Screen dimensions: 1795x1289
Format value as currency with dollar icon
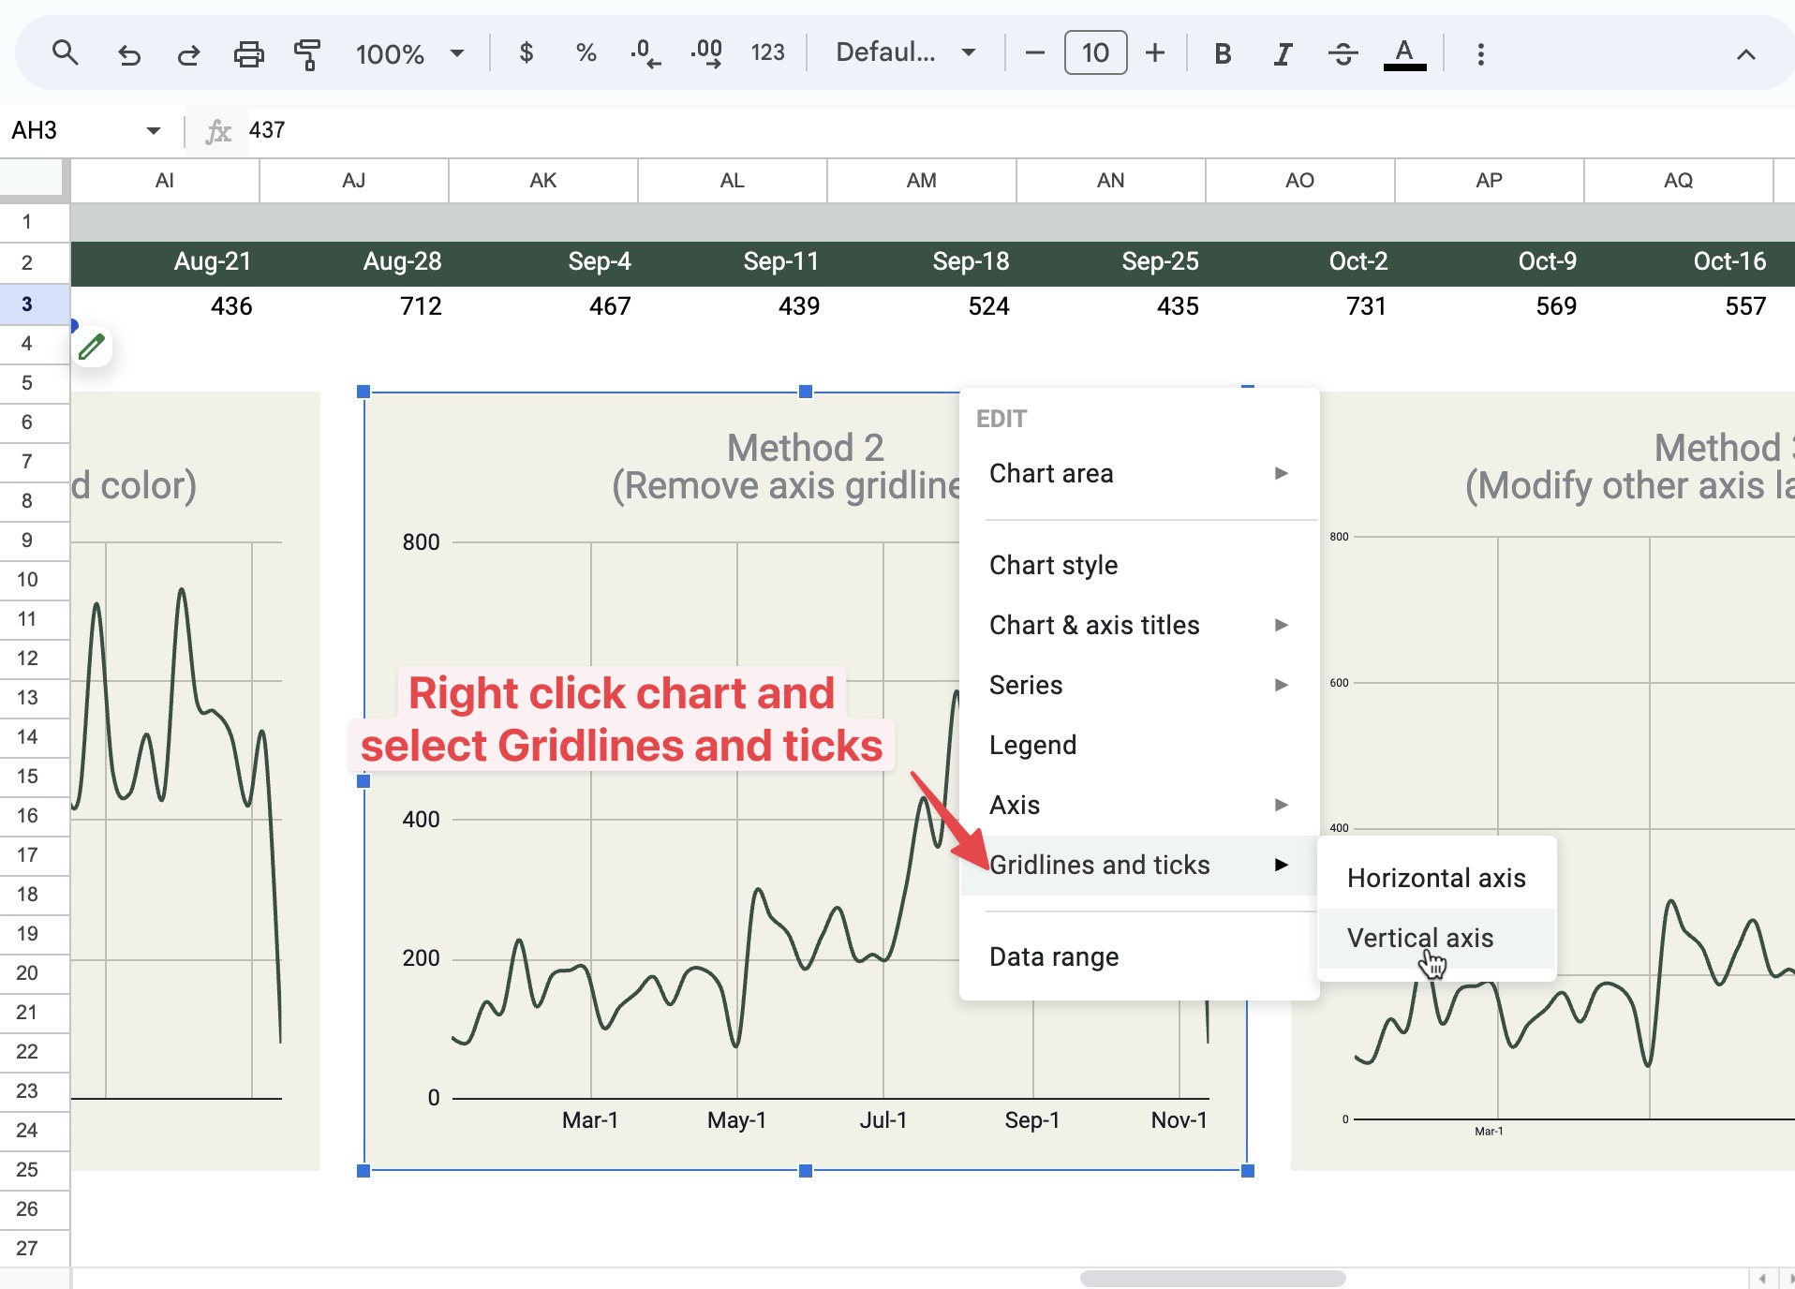(x=527, y=53)
